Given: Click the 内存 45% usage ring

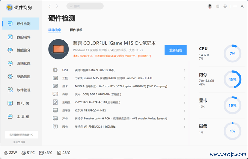Looking at the screenshot, I should tap(232, 79).
